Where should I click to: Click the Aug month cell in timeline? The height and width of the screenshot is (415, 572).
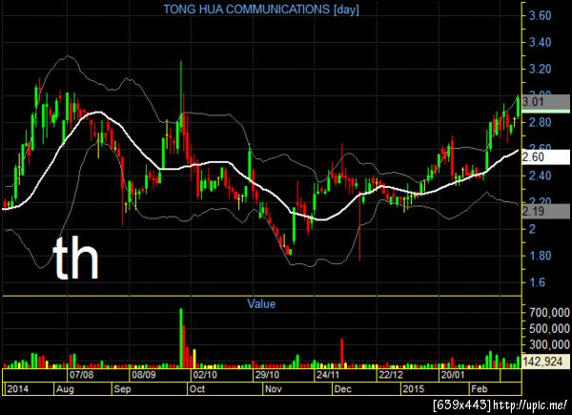pos(82,388)
